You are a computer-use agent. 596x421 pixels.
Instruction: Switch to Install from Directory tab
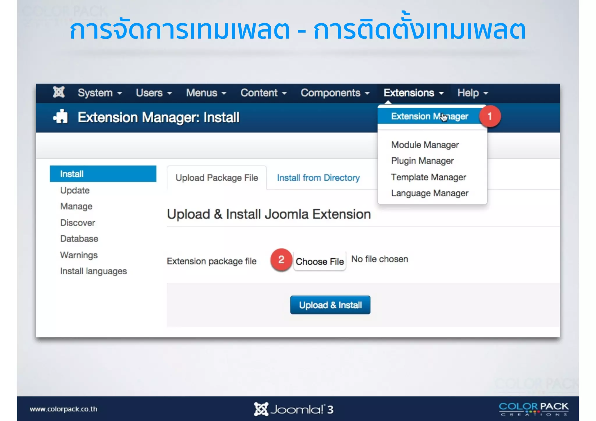[318, 178]
